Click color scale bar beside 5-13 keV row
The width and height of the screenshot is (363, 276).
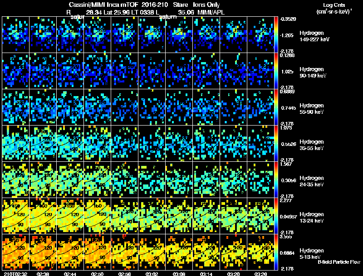(276, 252)
